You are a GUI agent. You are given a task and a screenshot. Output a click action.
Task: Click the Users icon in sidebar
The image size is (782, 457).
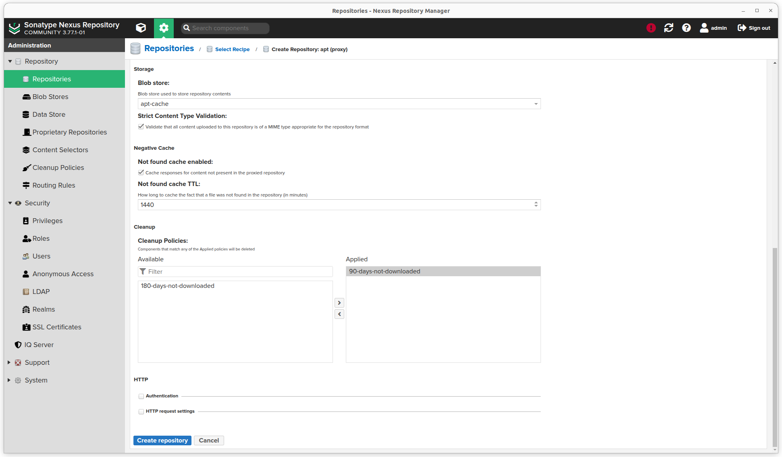tap(26, 256)
